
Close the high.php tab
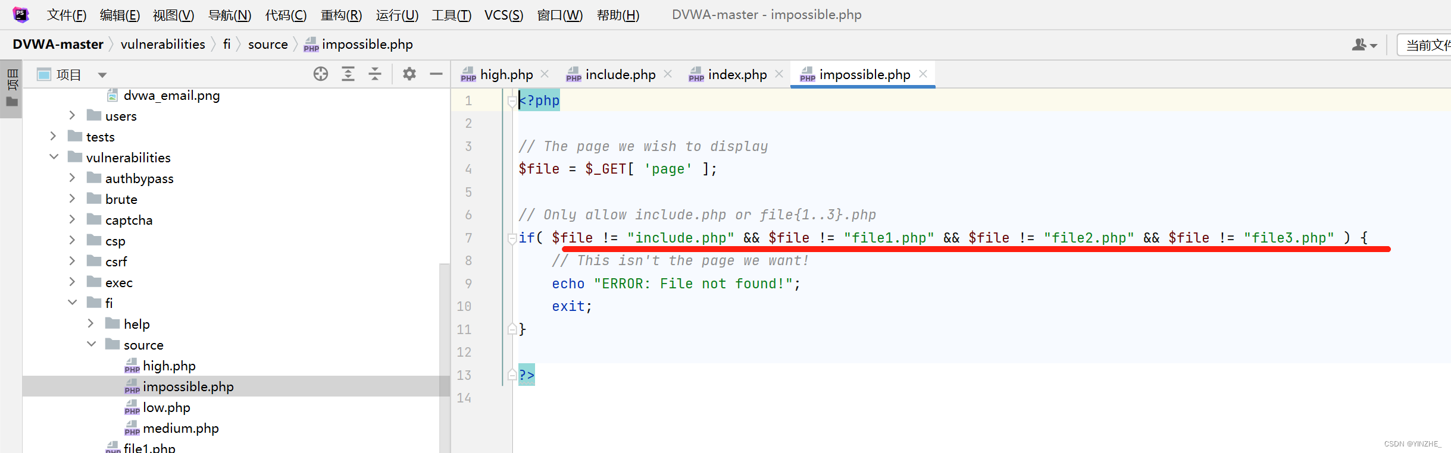point(545,74)
